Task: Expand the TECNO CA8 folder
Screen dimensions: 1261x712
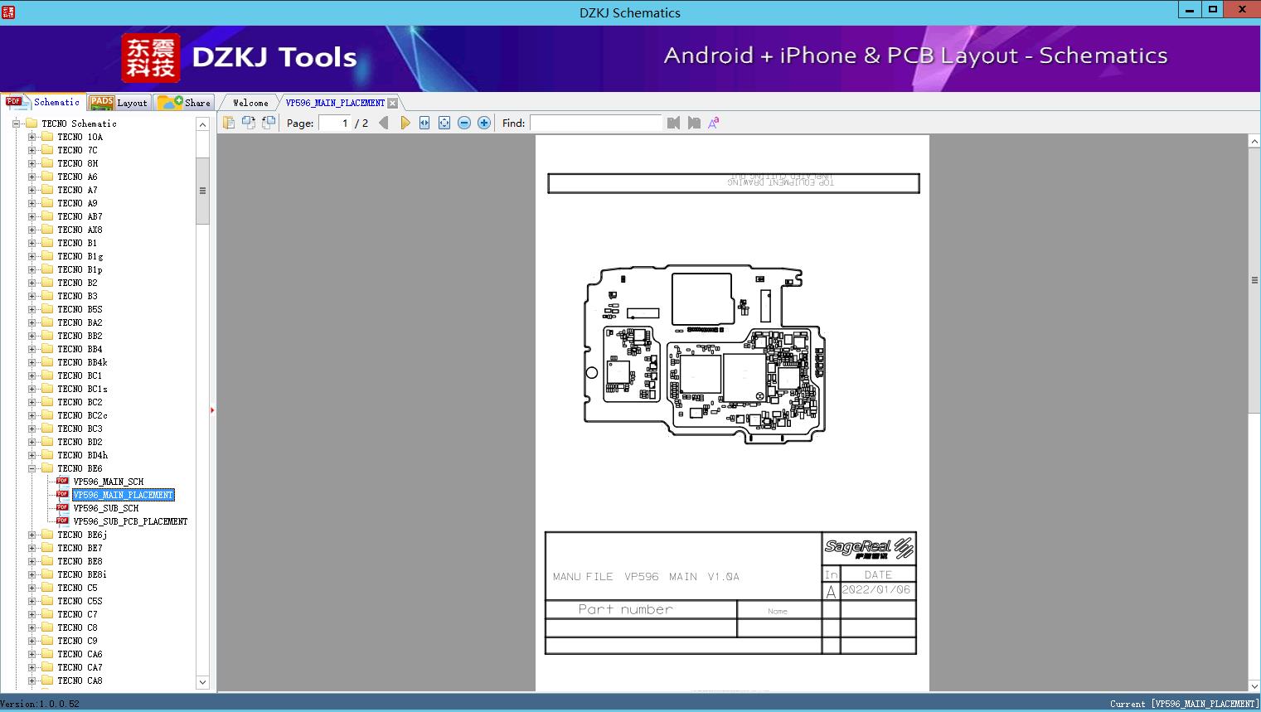Action: 32,681
